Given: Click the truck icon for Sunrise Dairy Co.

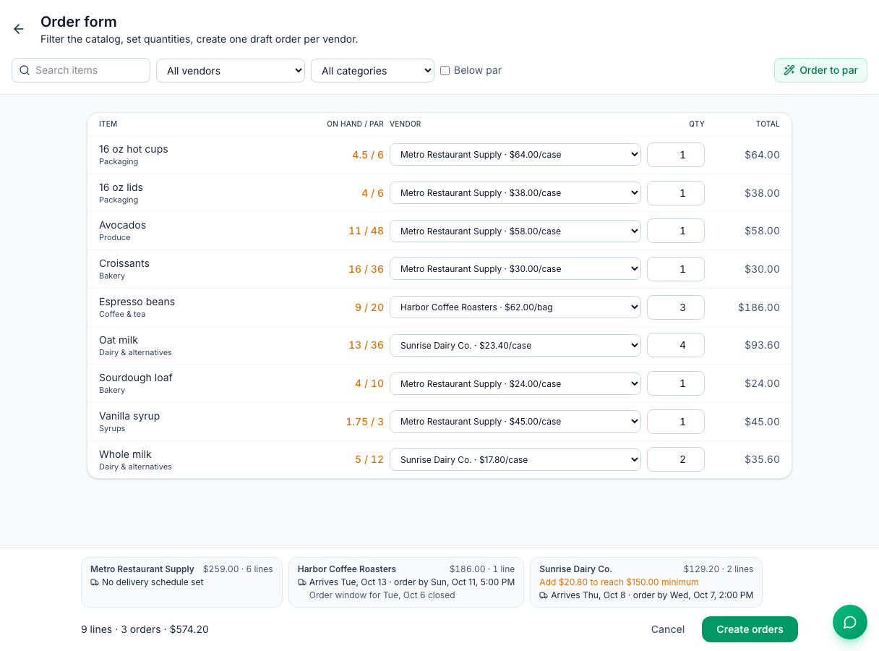Looking at the screenshot, I should (x=544, y=595).
